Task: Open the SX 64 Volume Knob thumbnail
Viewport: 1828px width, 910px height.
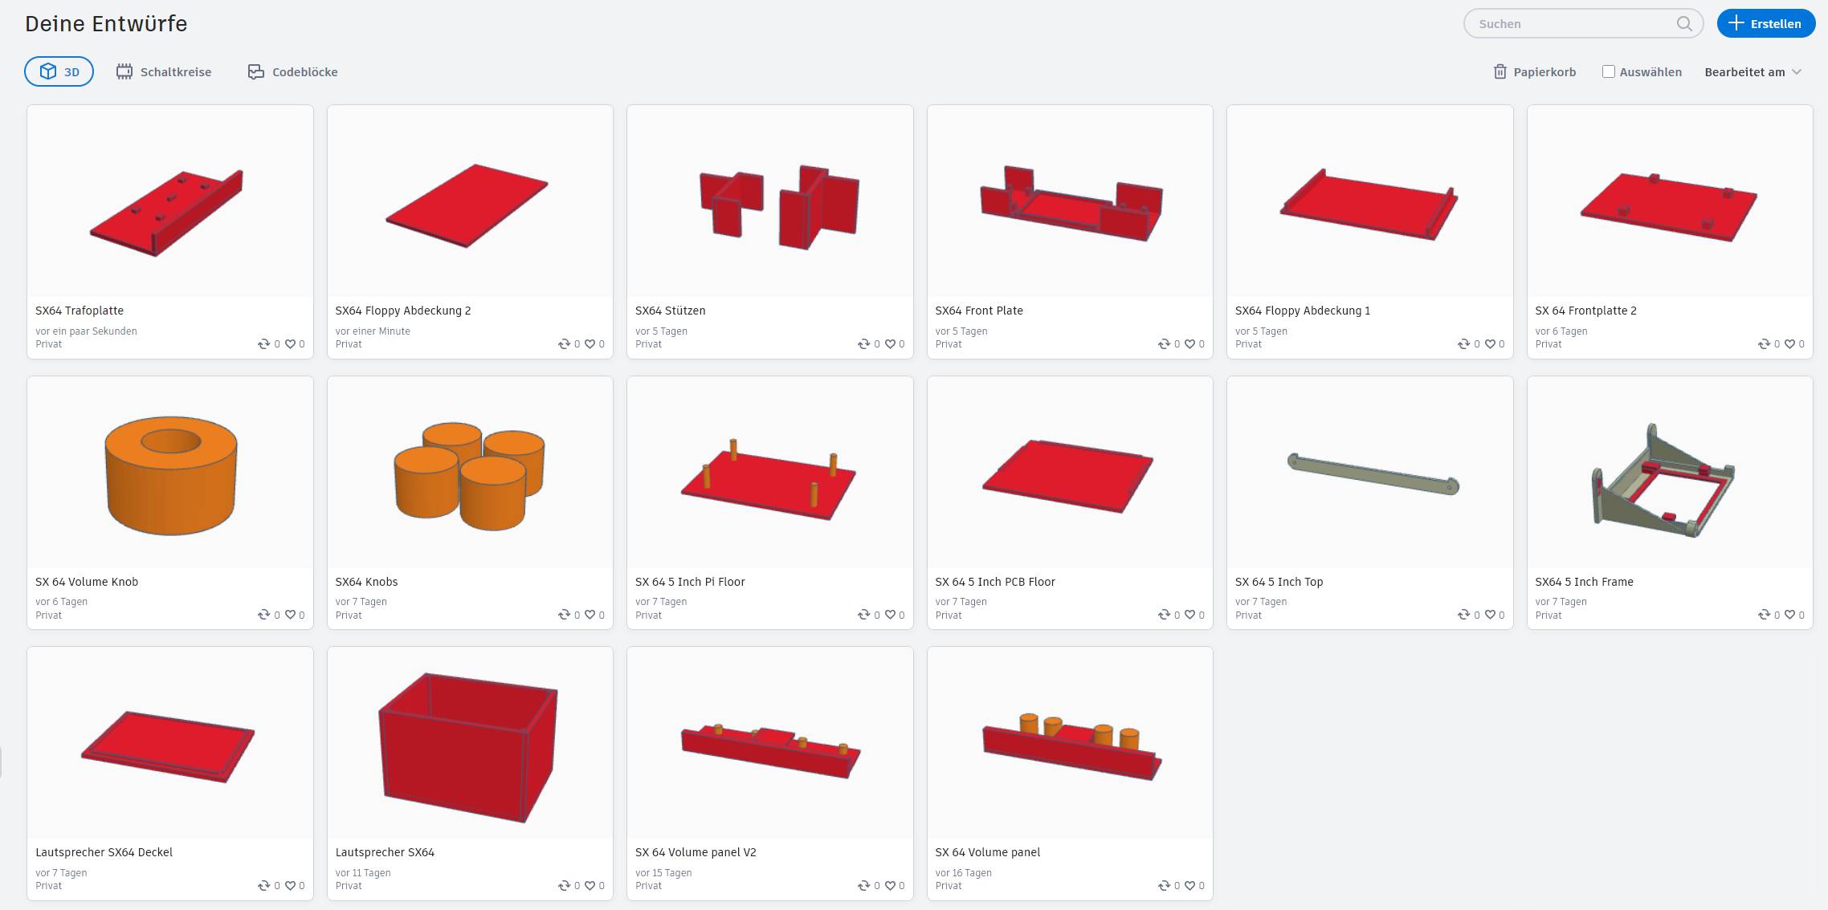Action: (x=170, y=473)
